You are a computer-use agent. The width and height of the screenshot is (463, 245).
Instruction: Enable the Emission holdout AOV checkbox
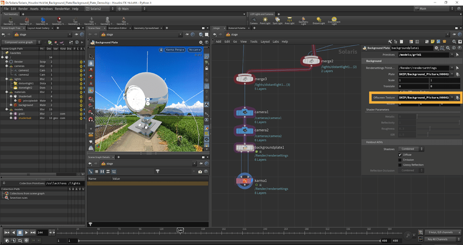400,159
